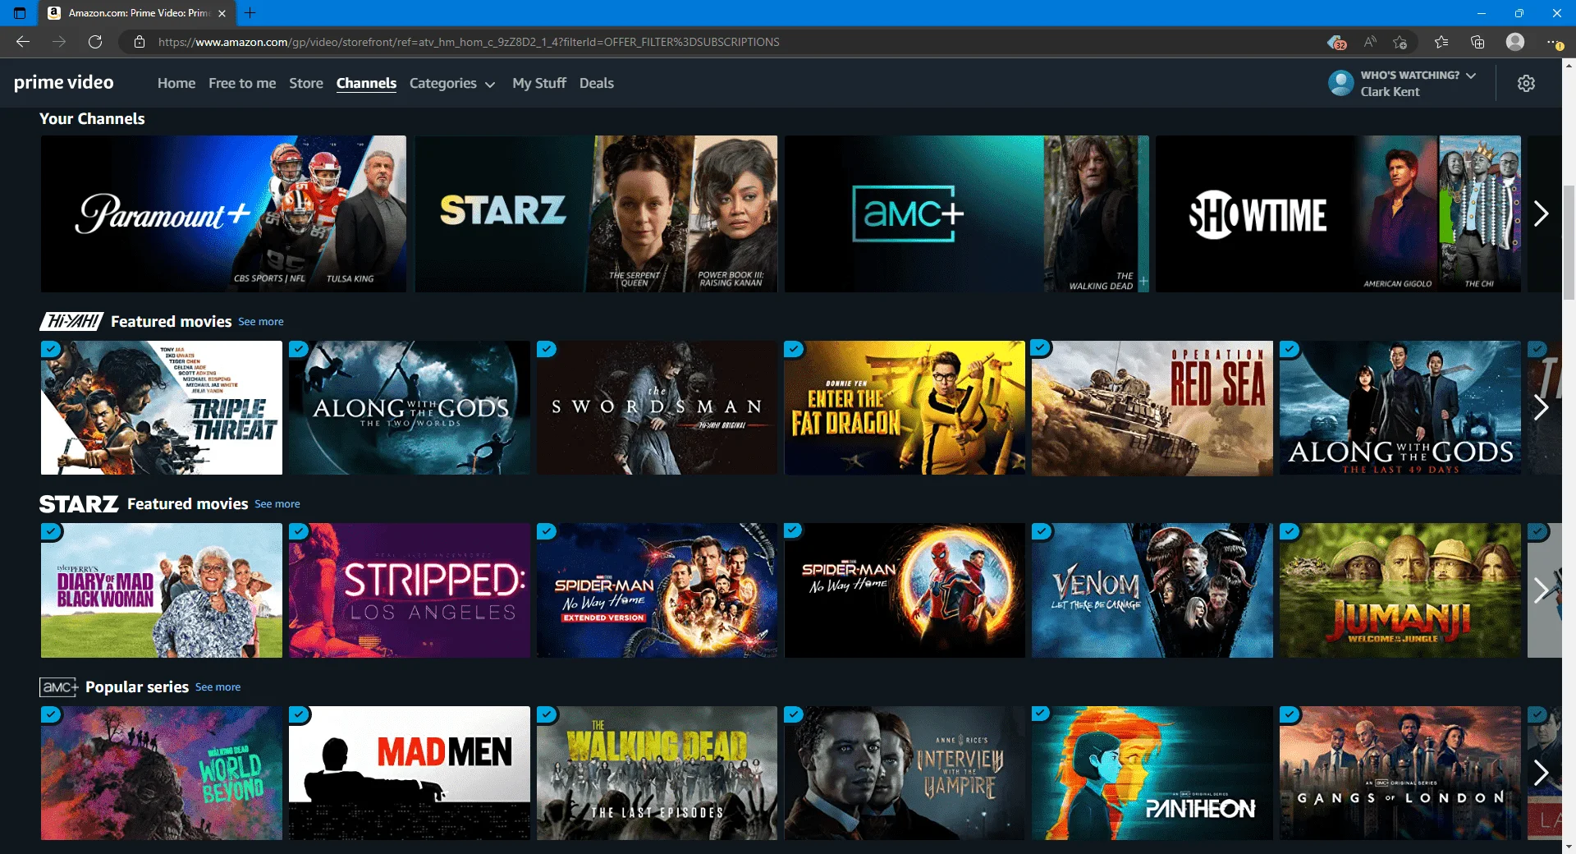
Task: Click the AMC+ logo beside Popular series
Action: pyautogui.click(x=59, y=686)
